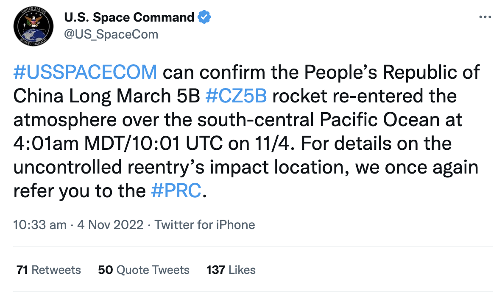View the 137 Likes list

[x=231, y=270]
